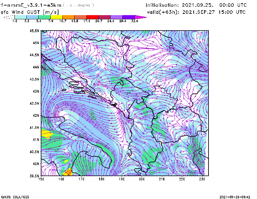Select the yellow legend color box
This screenshot has height=199, width=257.
(57, 17)
